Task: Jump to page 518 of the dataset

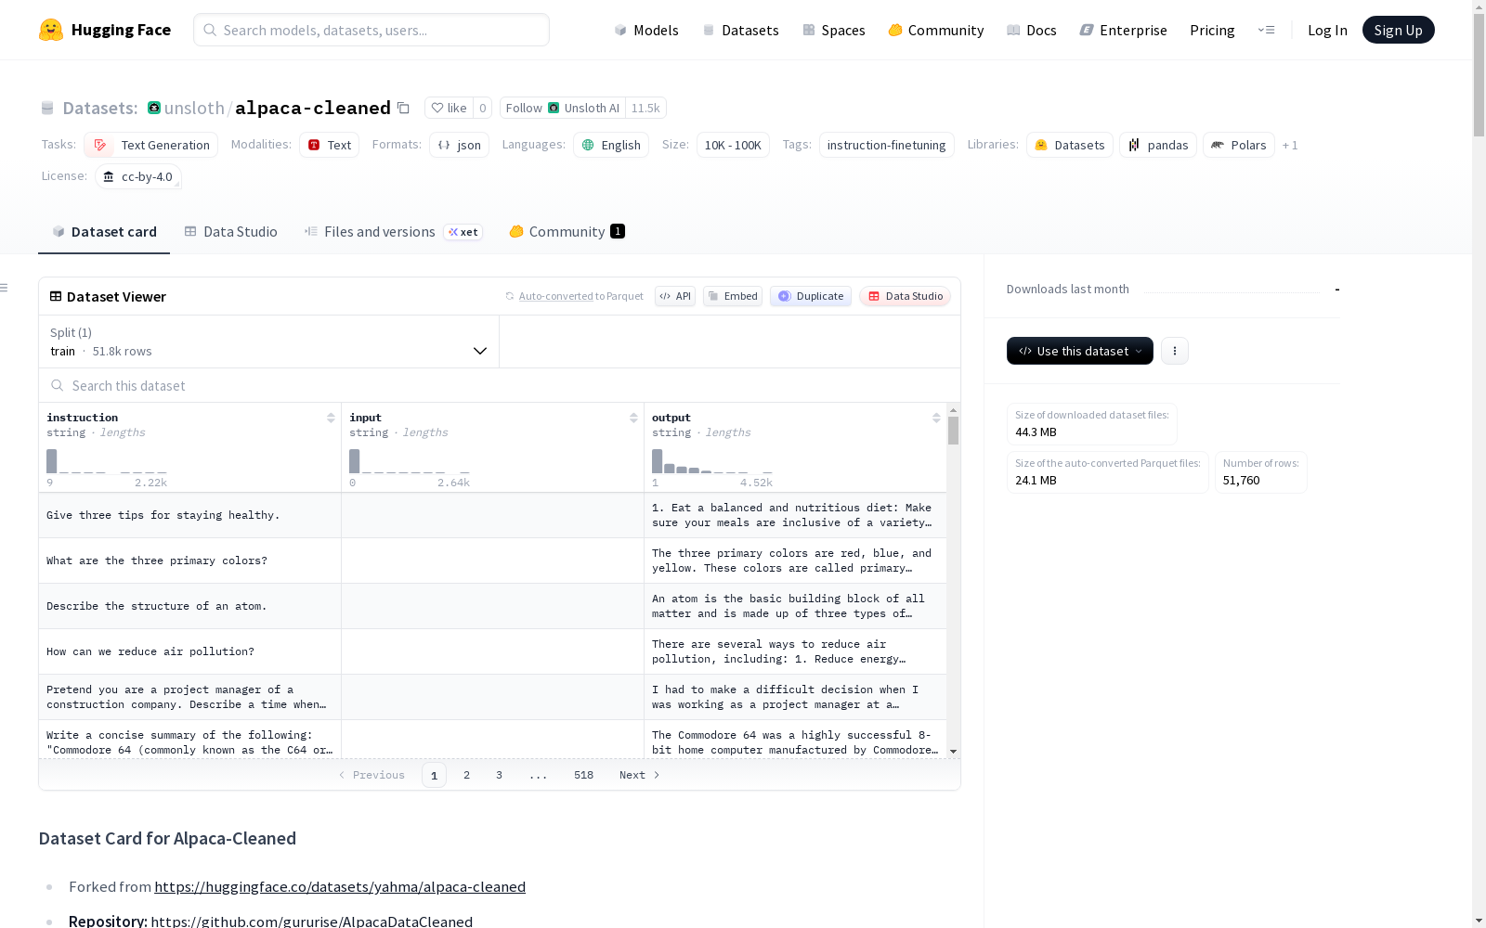Action: pyautogui.click(x=583, y=775)
